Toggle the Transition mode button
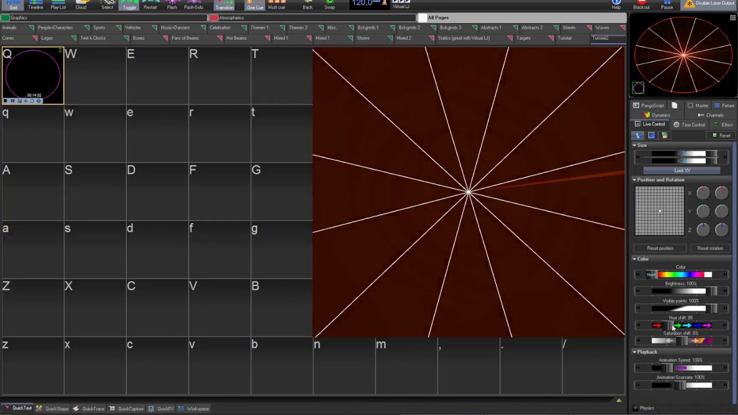The image size is (738, 415). point(224,5)
